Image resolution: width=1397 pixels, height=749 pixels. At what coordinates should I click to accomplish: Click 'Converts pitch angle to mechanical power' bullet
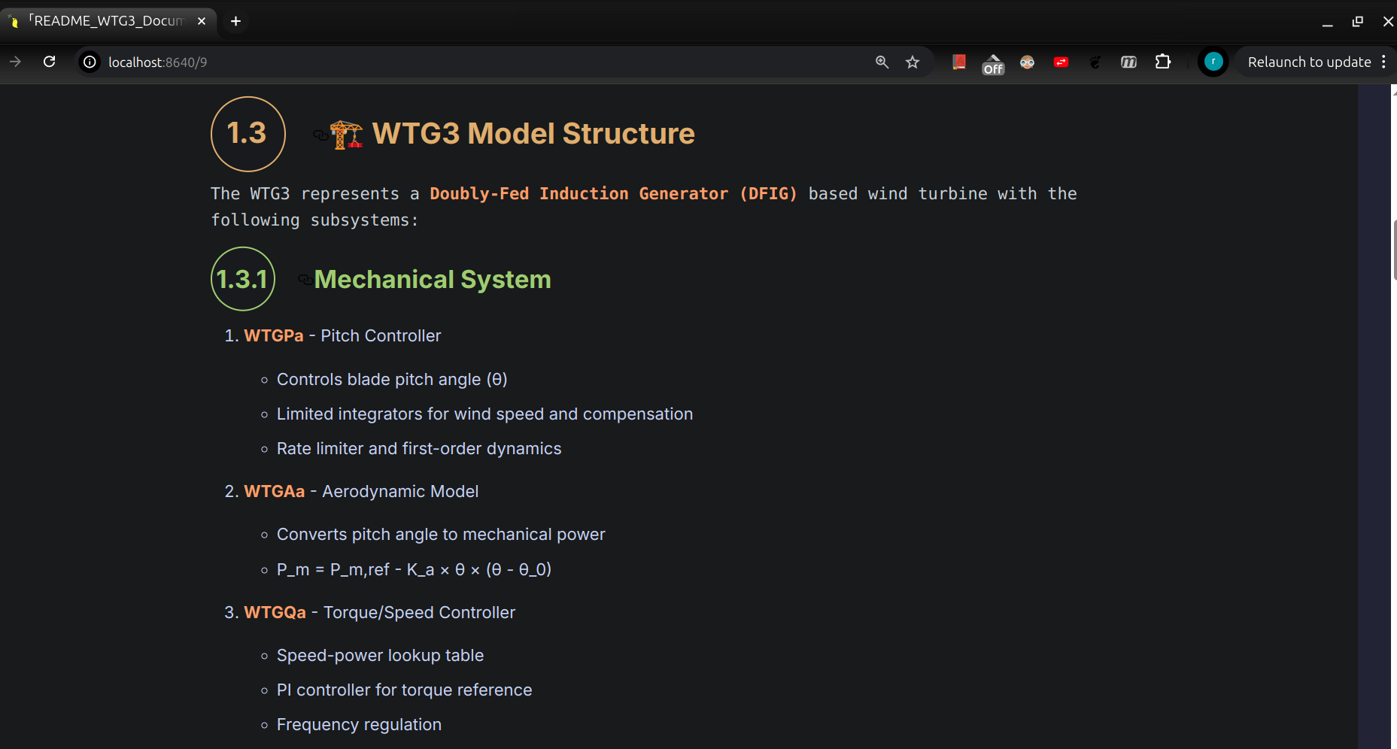coord(441,534)
